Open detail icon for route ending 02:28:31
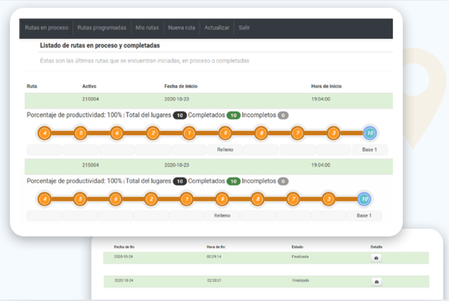449x301 pixels. (376, 281)
